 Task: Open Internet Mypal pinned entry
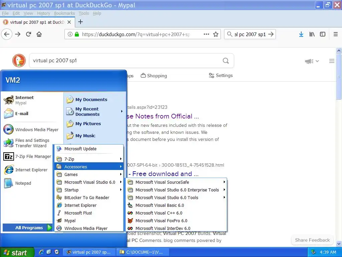[x=19, y=100]
